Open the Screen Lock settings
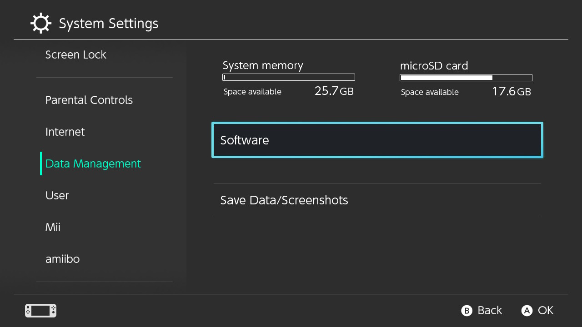The image size is (582, 327). pyautogui.click(x=75, y=54)
